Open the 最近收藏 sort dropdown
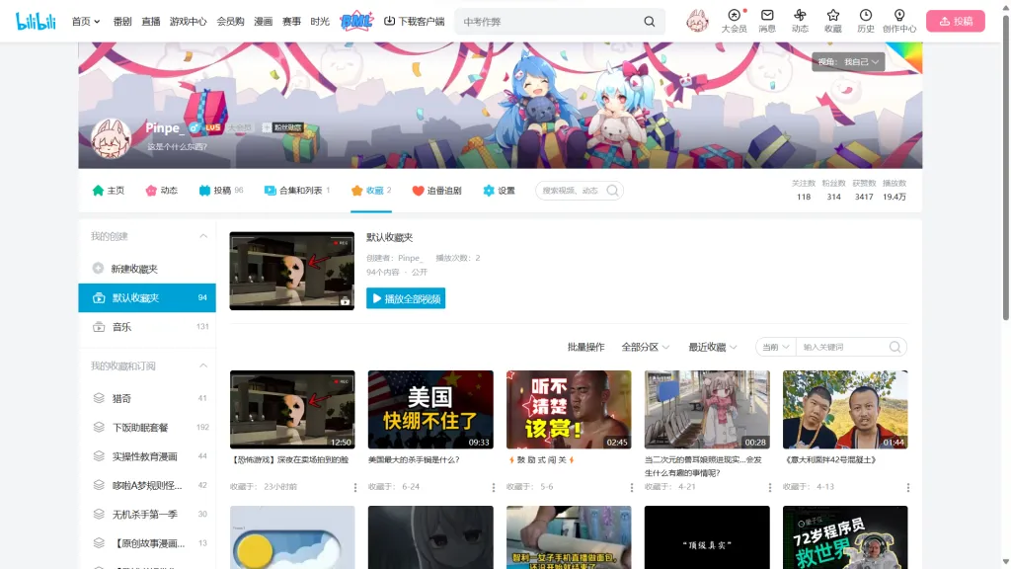The height and width of the screenshot is (569, 1011). (x=713, y=347)
